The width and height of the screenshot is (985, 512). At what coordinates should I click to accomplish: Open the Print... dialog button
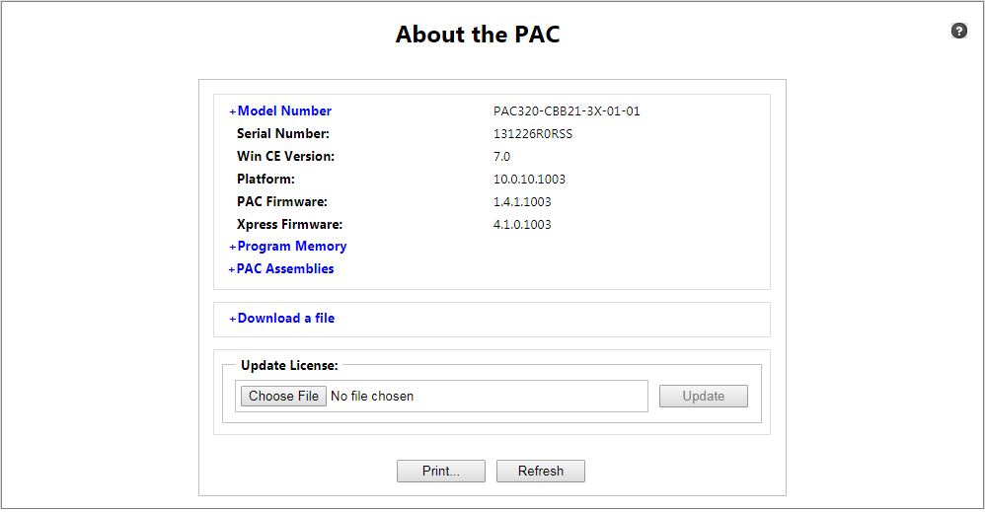(x=441, y=472)
